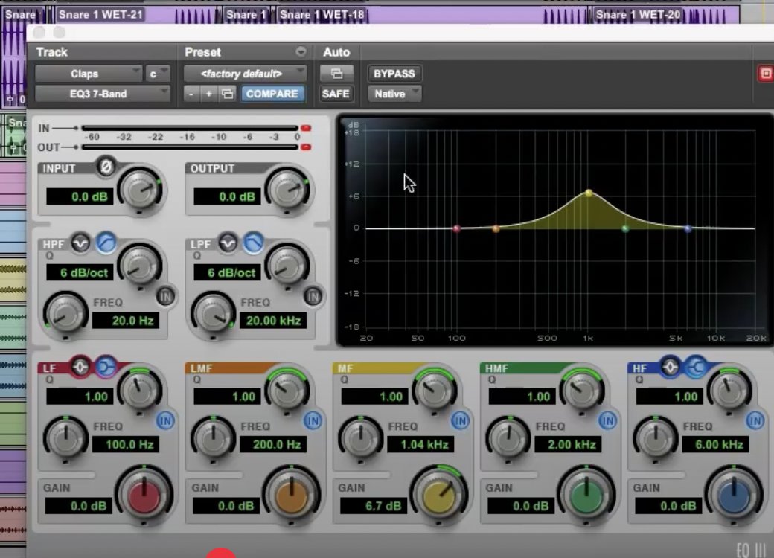Select the HPF notch filter type icon

pyautogui.click(x=80, y=243)
